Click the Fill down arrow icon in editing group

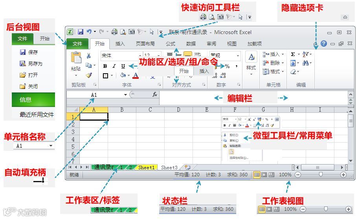click(x=293, y=63)
